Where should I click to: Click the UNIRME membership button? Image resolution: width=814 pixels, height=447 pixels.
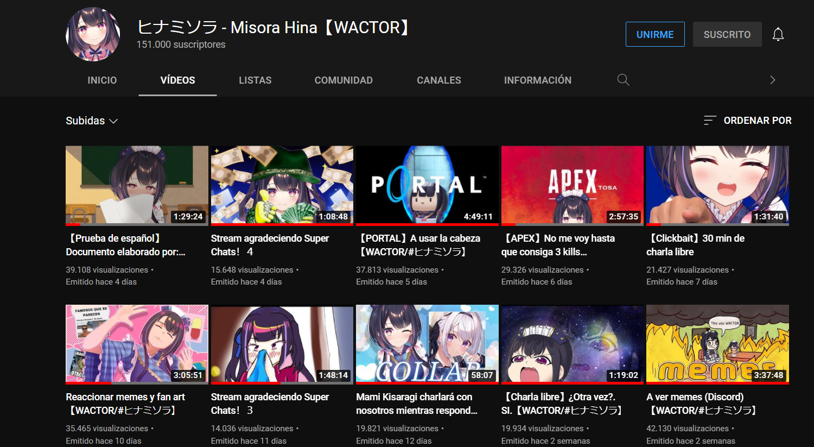point(655,34)
